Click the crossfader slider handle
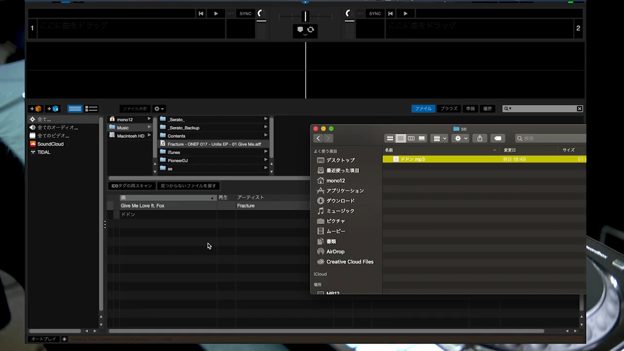The image size is (624, 351). [306, 17]
